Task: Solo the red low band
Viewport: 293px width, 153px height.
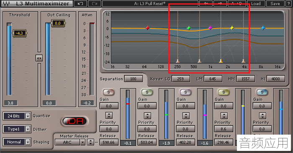Action: pos(108,92)
